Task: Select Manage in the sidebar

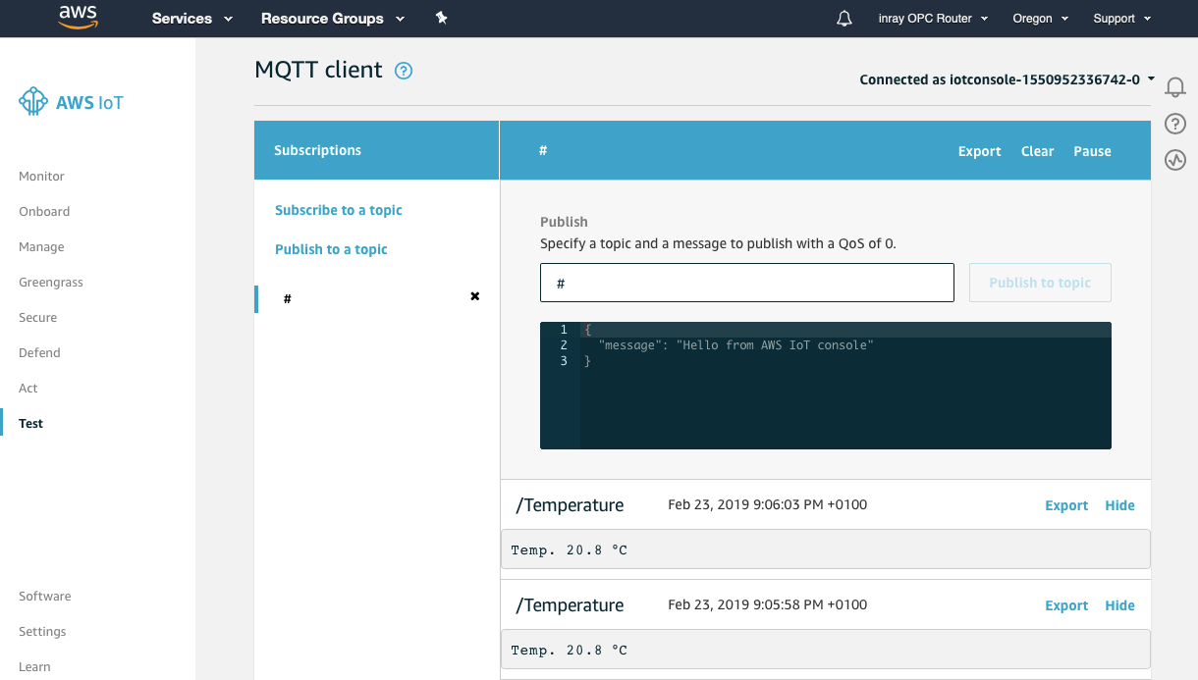Action: click(41, 247)
